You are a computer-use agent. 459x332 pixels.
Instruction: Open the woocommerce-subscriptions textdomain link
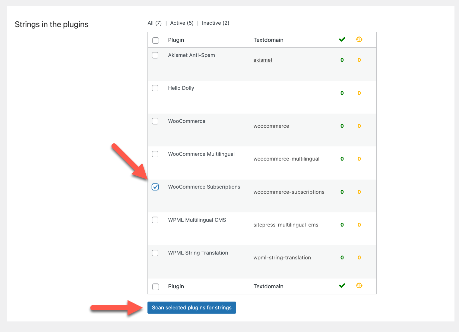point(289,192)
